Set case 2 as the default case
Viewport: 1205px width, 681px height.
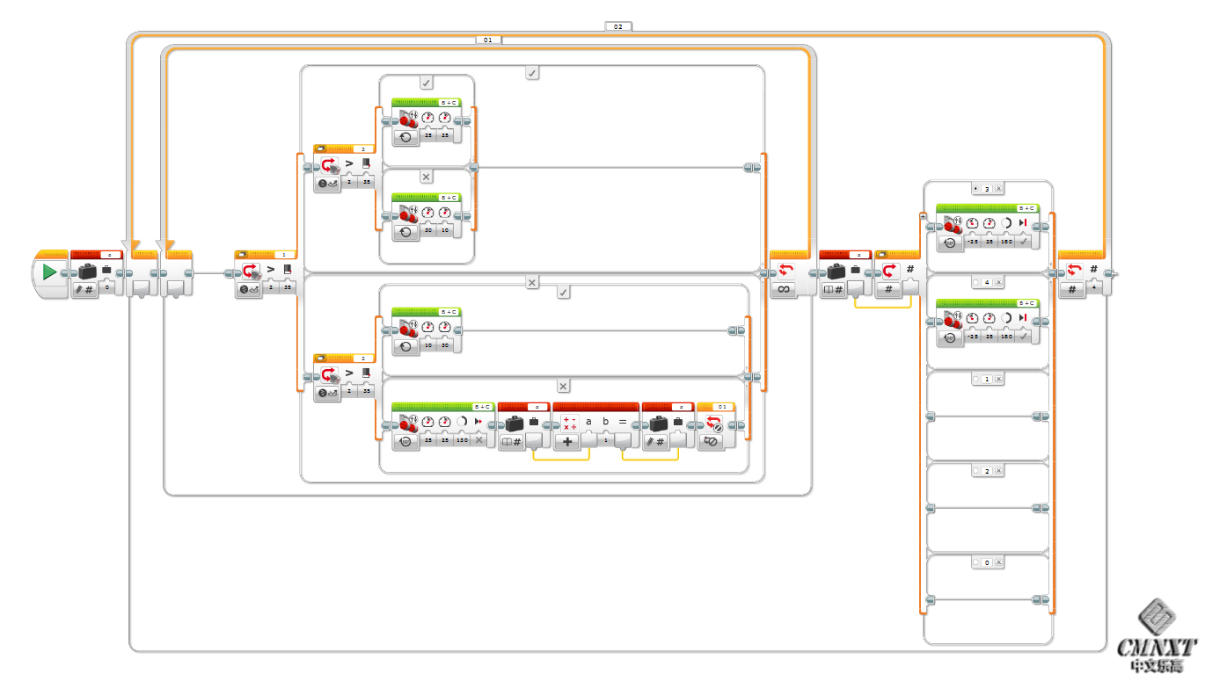pyautogui.click(x=975, y=471)
